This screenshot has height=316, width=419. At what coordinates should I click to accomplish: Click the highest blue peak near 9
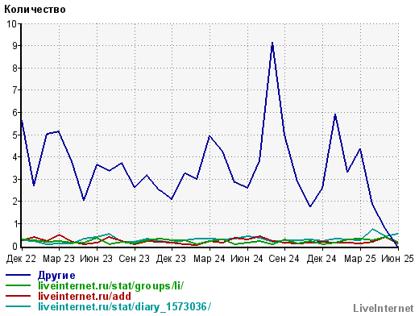point(272,43)
